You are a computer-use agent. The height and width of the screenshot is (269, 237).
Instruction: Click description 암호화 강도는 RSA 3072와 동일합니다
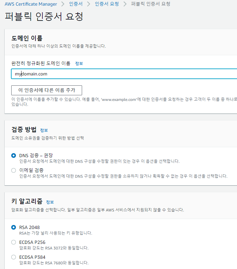(x=54, y=248)
